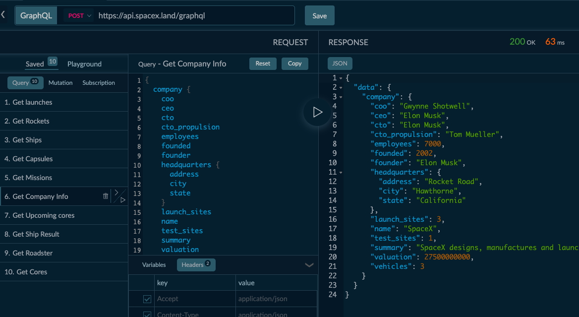Viewport: 579px width, 317px height.
Task: Collapse the Variables and Headers panel
Action: (x=309, y=265)
